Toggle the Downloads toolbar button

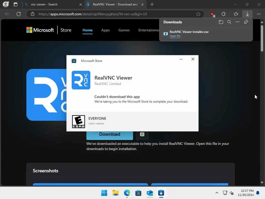tap(247, 14)
